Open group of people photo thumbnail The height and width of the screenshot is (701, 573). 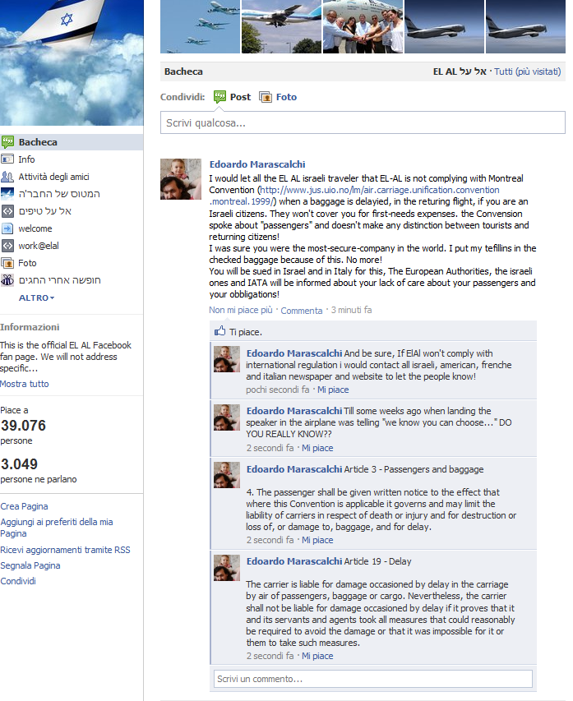click(x=363, y=26)
